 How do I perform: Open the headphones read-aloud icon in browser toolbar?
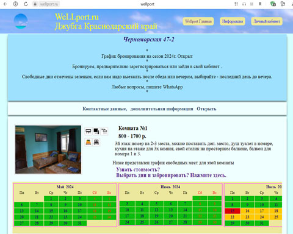tap(244, 4)
